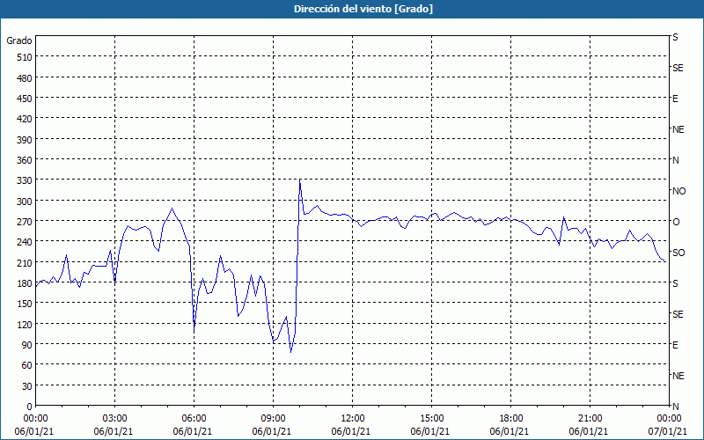
Task: Click the 06/01/21 date under 12:00
Action: tap(351, 431)
